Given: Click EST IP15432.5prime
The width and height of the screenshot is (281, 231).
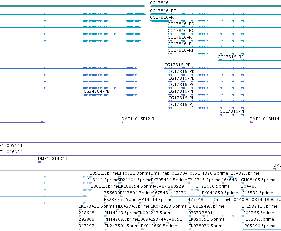Looking at the screenshot, I should 243,173.
